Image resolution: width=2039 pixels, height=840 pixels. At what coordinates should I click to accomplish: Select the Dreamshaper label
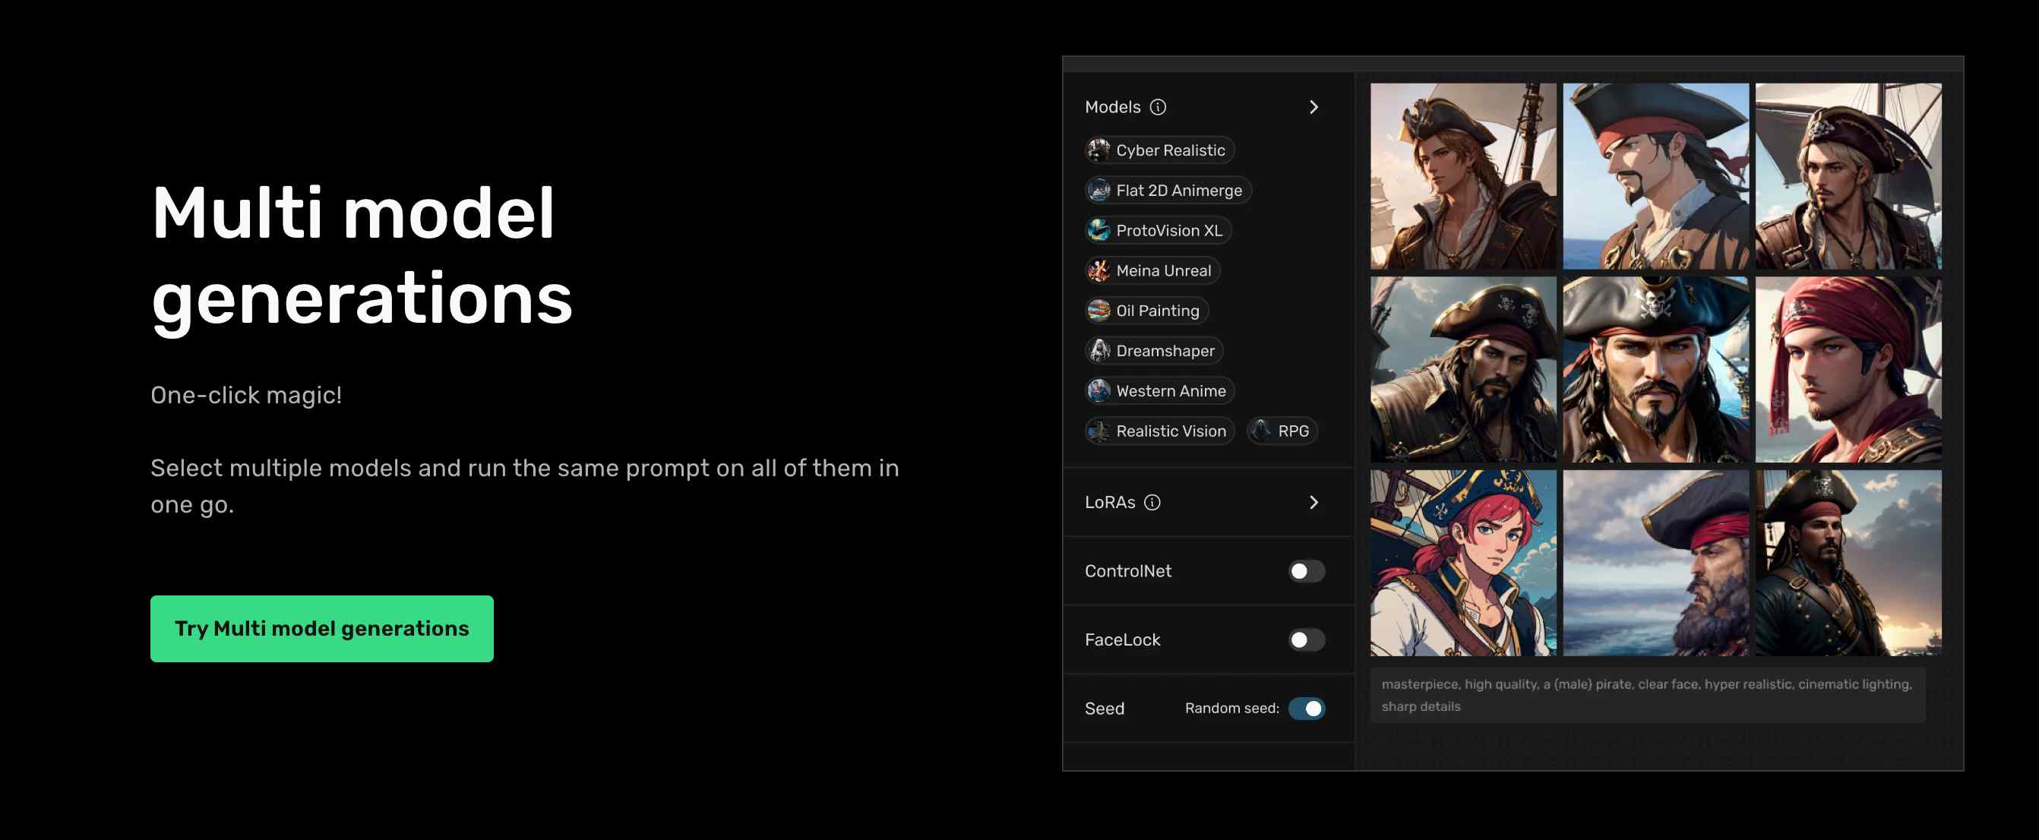pos(1165,351)
